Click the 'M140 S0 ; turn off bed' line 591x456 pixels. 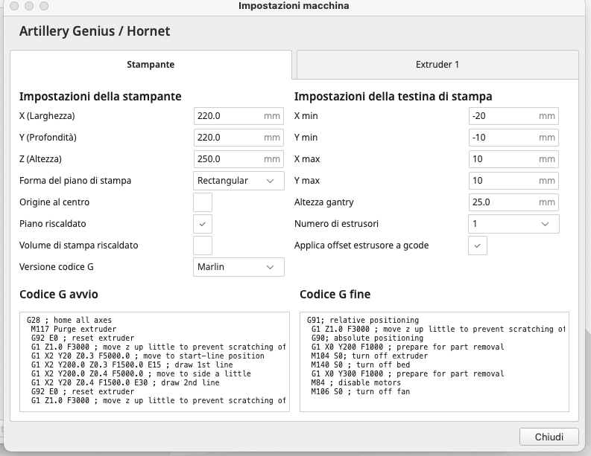pyautogui.click(x=360, y=365)
